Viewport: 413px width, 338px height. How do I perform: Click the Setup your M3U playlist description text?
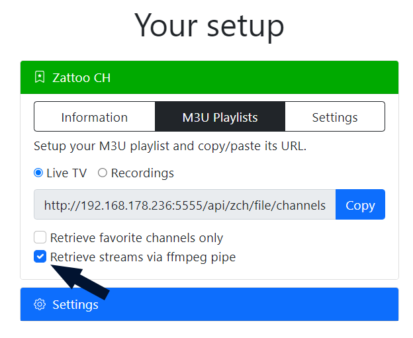[170, 146]
